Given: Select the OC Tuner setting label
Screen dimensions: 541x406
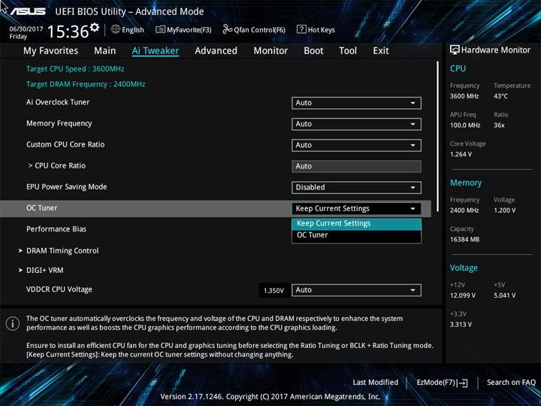Looking at the screenshot, I should pyautogui.click(x=42, y=208).
